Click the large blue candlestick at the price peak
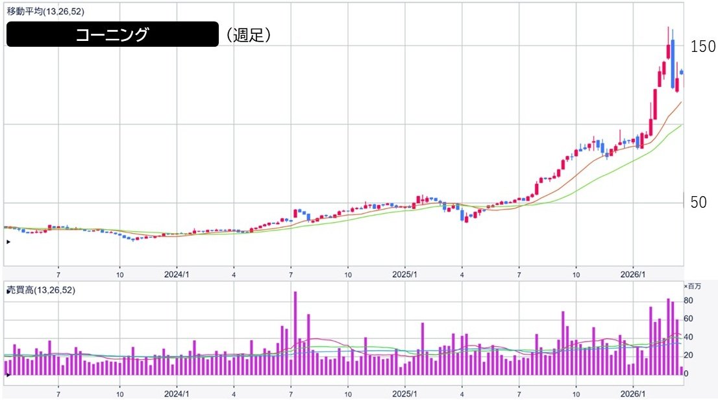 tap(673, 64)
